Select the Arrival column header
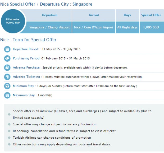The height and width of the screenshot is (153, 164). point(94,15)
